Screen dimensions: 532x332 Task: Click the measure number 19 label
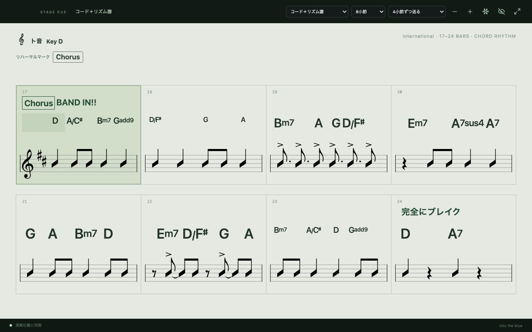coord(275,92)
